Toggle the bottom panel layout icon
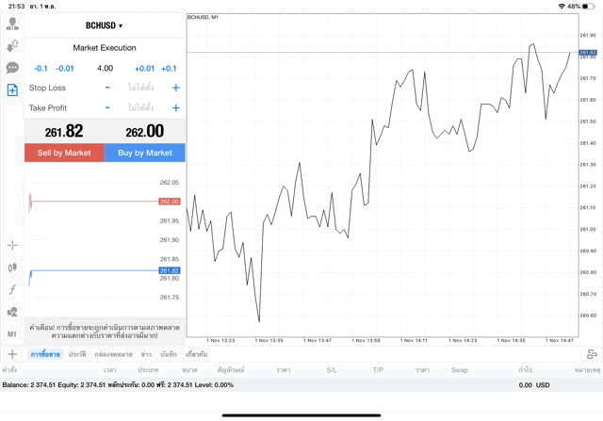This screenshot has height=421, width=603. click(x=591, y=354)
